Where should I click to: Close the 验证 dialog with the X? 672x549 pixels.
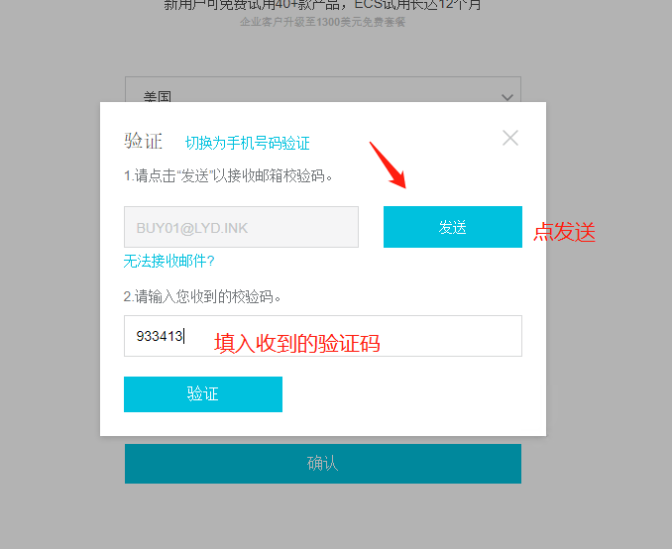point(510,138)
